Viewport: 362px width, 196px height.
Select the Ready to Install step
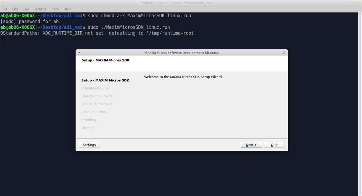point(94,112)
